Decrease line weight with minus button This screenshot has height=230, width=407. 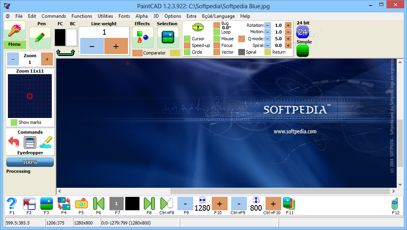coord(92,46)
